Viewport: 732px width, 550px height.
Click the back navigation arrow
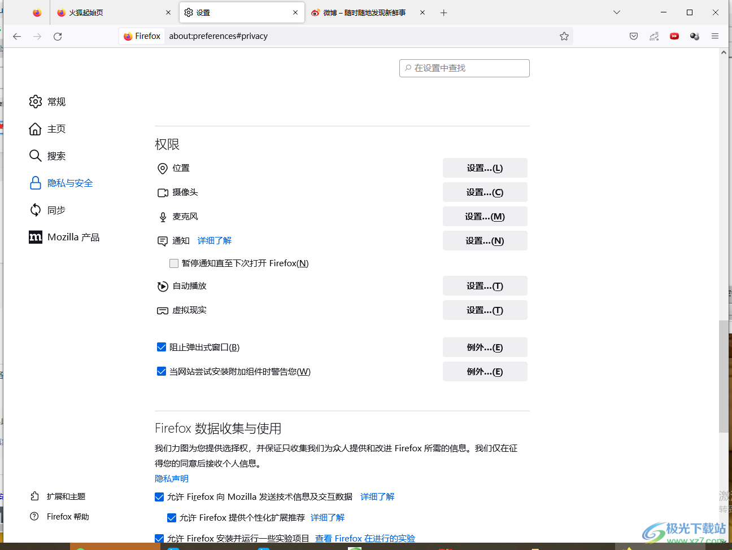(17, 36)
